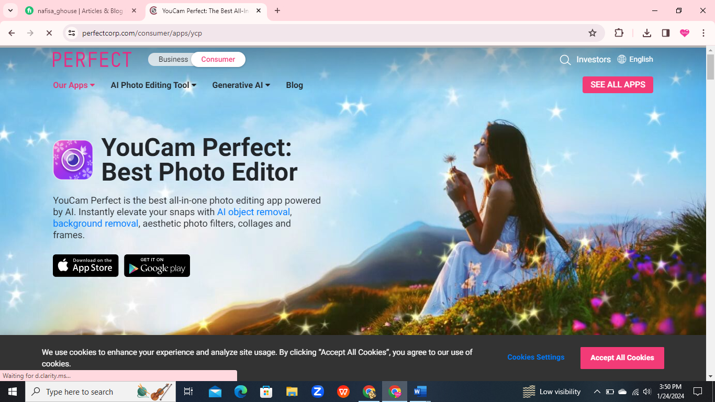Click the Get it on Google Play badge
This screenshot has height=402, width=715.
click(157, 265)
